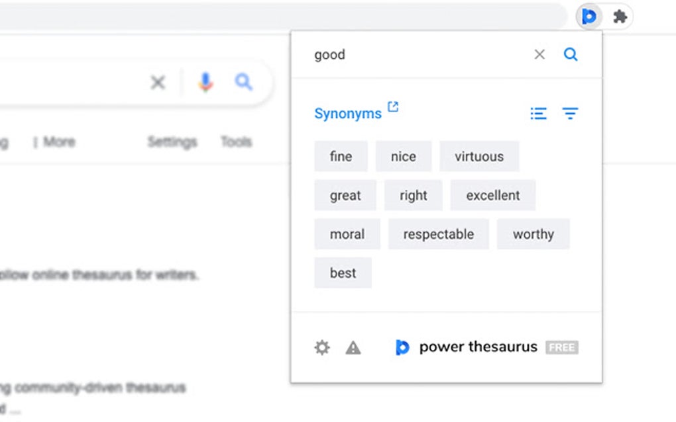Screen dimensions: 676x422
Task: Open synonyms list view icon
Action: pos(538,113)
